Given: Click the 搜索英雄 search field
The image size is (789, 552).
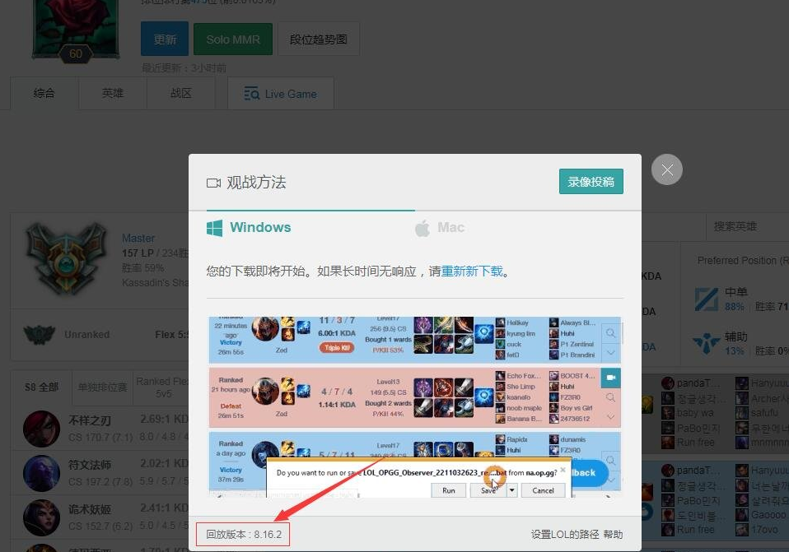Looking at the screenshot, I should (x=747, y=226).
